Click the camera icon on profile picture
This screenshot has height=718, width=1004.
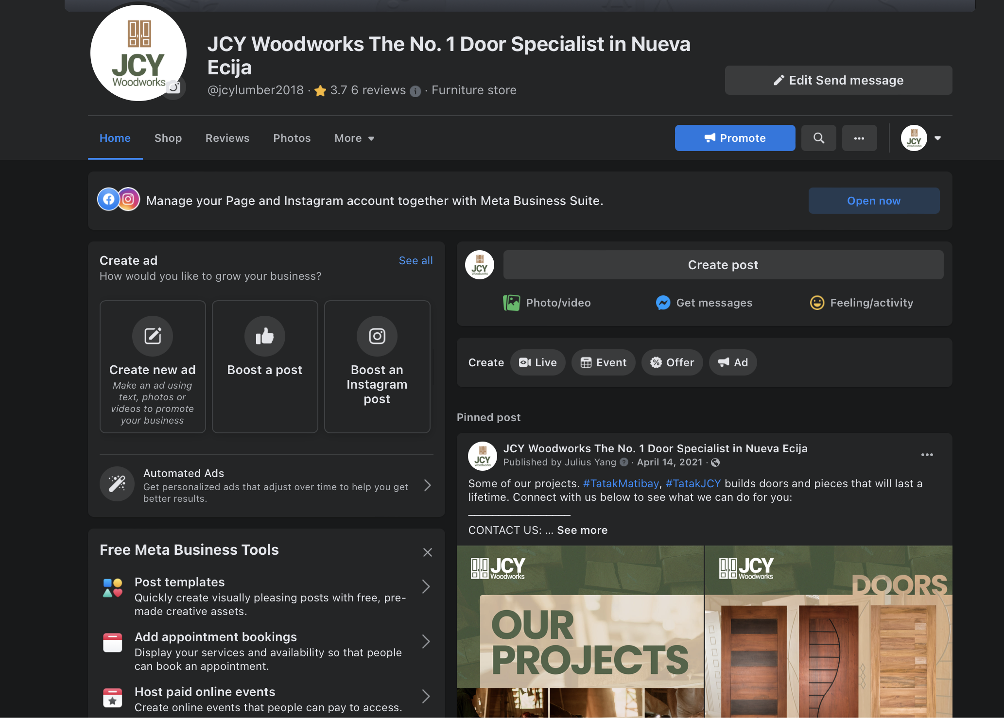(173, 87)
